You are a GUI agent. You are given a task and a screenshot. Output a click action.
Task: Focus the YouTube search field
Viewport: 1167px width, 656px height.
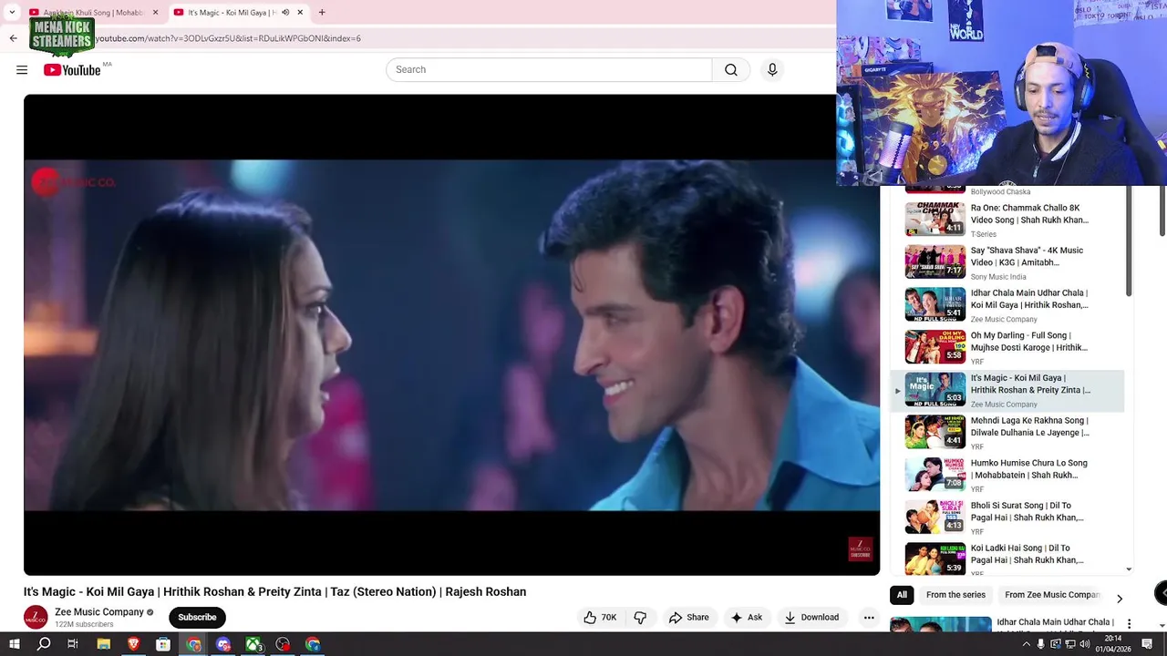pos(549,70)
